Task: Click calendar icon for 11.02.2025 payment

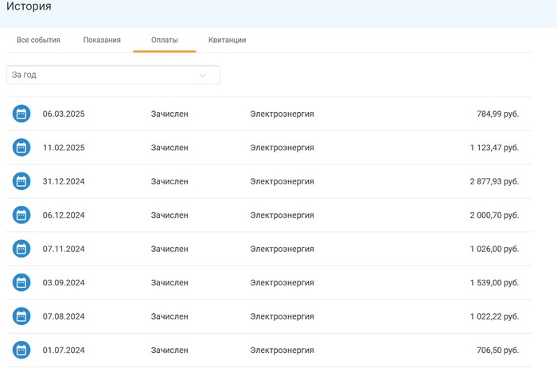Action: point(21,148)
